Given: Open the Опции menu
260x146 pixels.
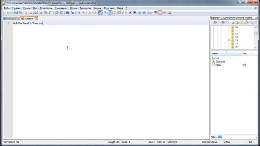Looking at the screenshot, I should (74, 8).
